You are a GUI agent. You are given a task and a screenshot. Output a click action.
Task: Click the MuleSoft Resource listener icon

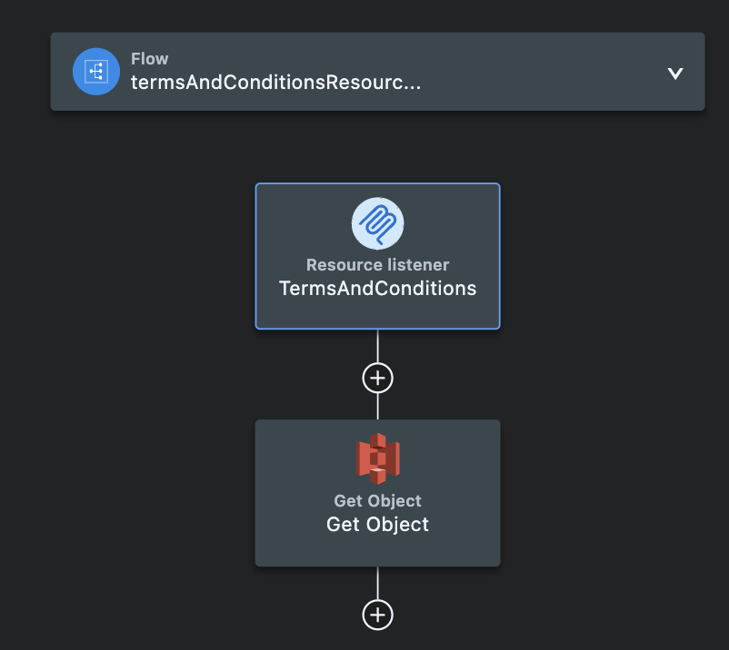377,224
